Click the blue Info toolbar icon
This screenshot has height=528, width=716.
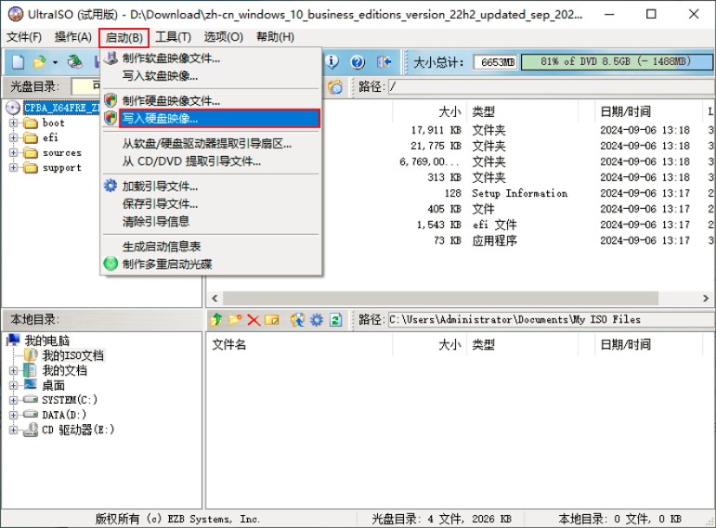332,62
